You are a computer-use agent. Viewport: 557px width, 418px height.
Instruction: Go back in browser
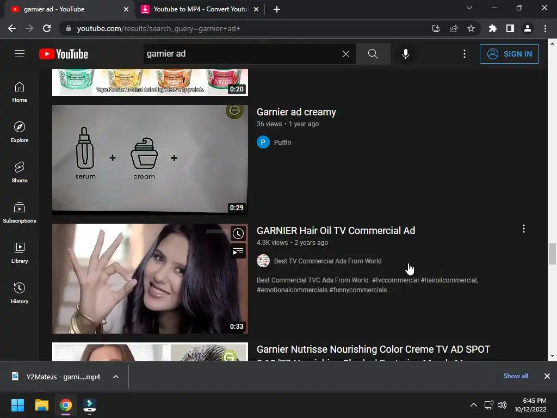[x=12, y=28]
